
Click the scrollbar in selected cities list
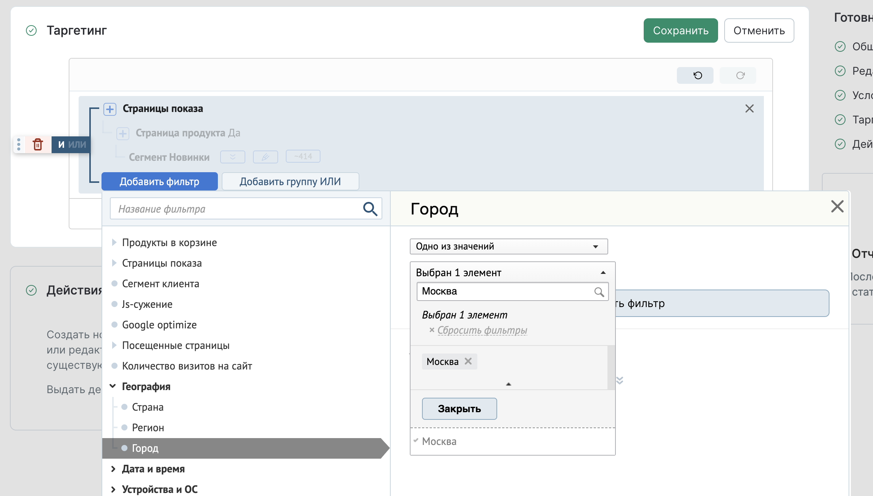pyautogui.click(x=611, y=368)
